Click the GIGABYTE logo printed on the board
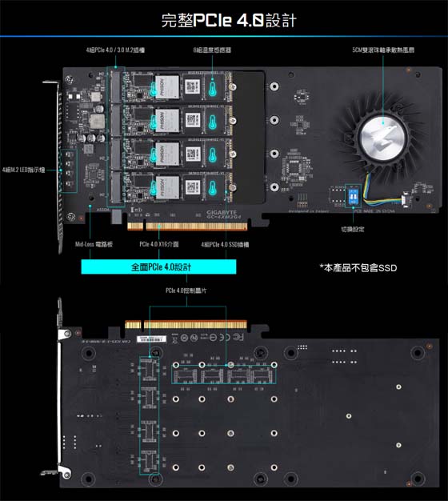The width and height of the screenshot is (448, 501). pos(222,212)
